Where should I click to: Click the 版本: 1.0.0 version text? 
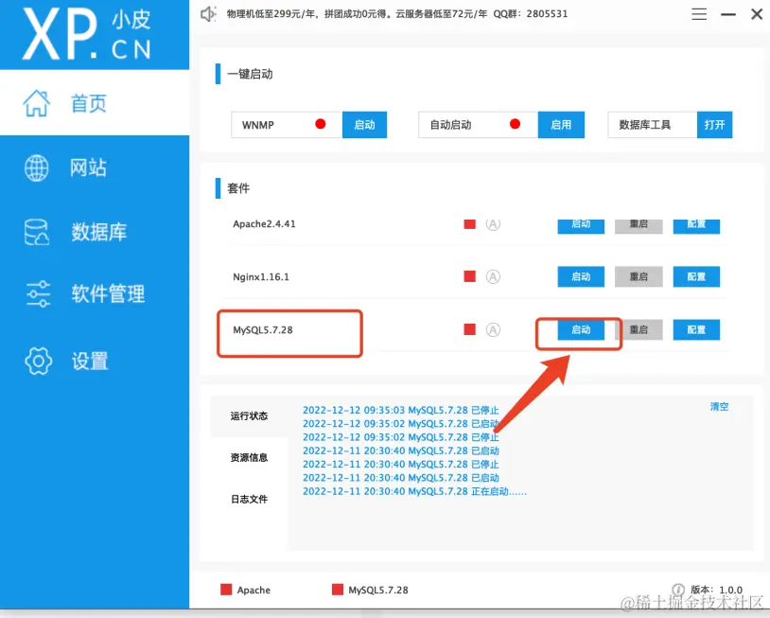[x=716, y=590]
